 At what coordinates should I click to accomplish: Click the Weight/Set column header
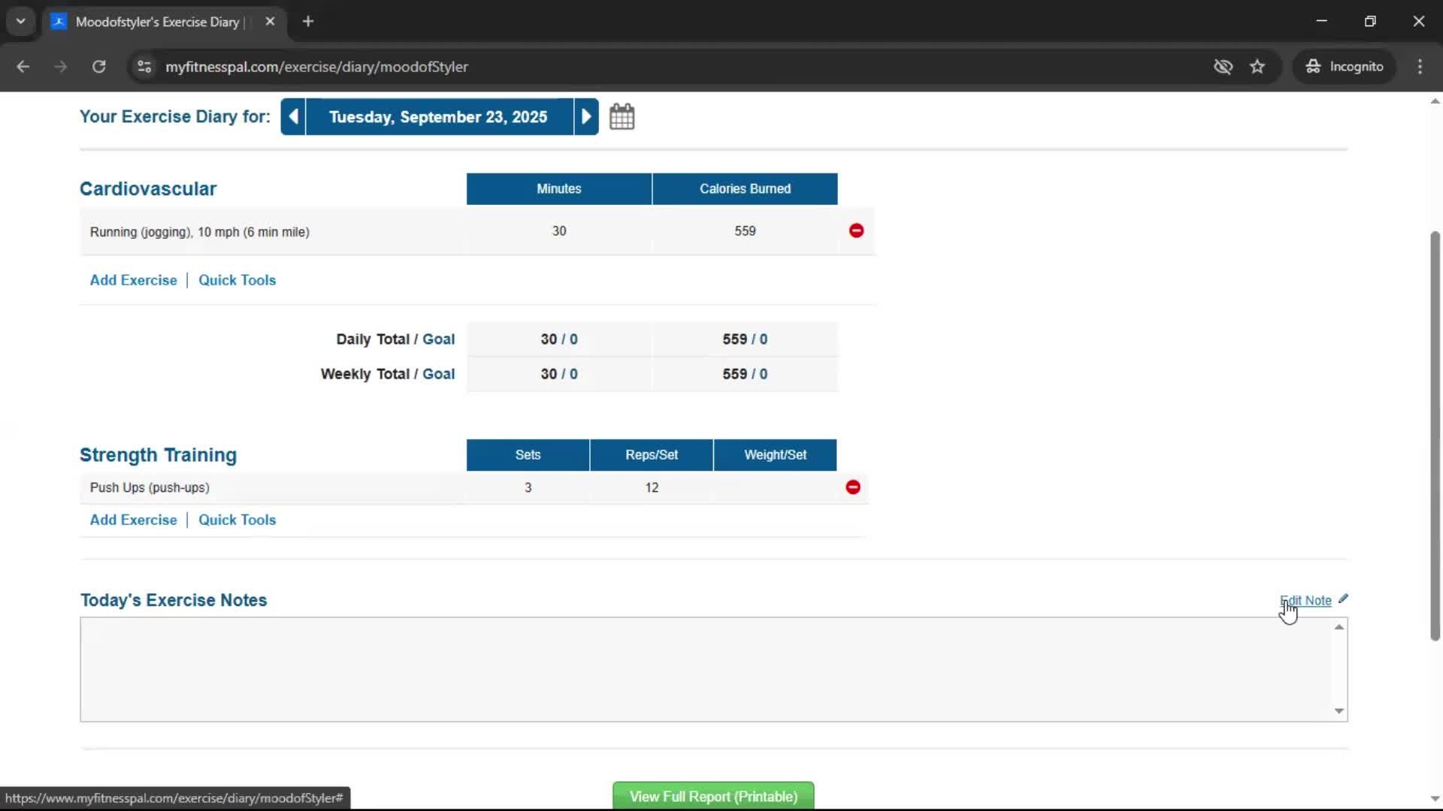click(775, 455)
